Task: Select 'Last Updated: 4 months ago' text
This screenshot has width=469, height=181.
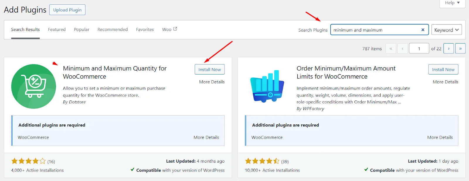Action: pos(195,161)
